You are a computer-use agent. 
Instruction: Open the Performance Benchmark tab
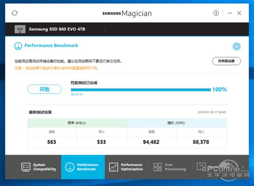pyautogui.click(x=83, y=167)
